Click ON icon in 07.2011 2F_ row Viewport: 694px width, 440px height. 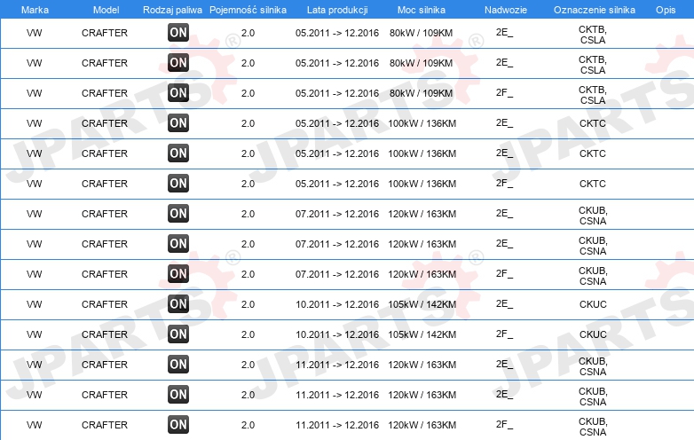(x=178, y=274)
